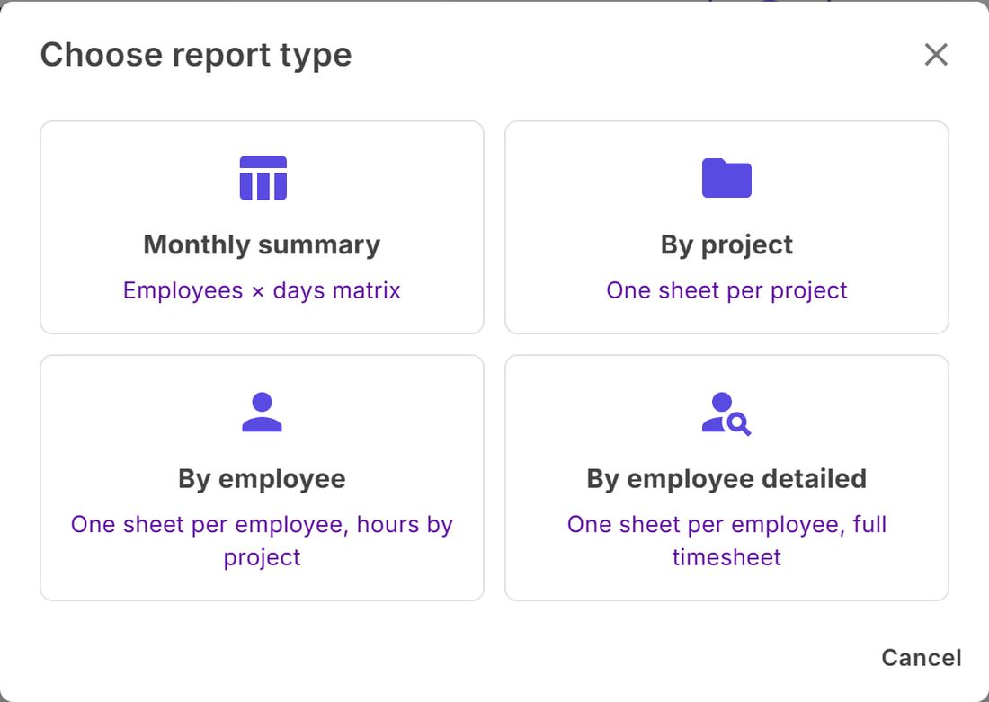Click 'One sheet per employee, full timesheet' text

point(726,541)
